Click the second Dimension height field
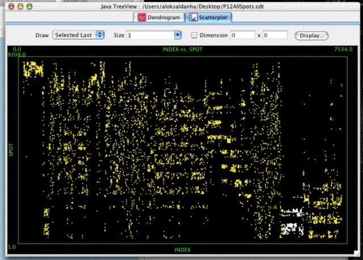The width and height of the screenshot is (363, 260). [x=275, y=35]
